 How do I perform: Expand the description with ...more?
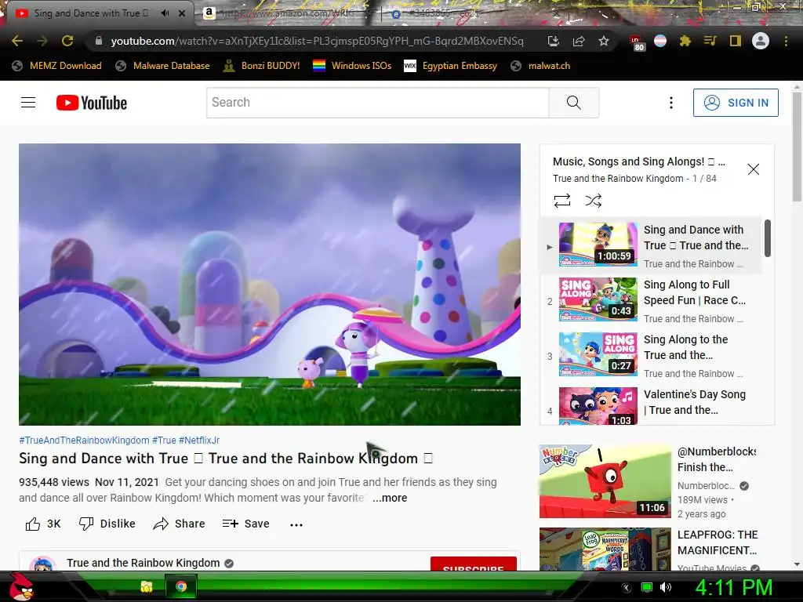(x=390, y=498)
